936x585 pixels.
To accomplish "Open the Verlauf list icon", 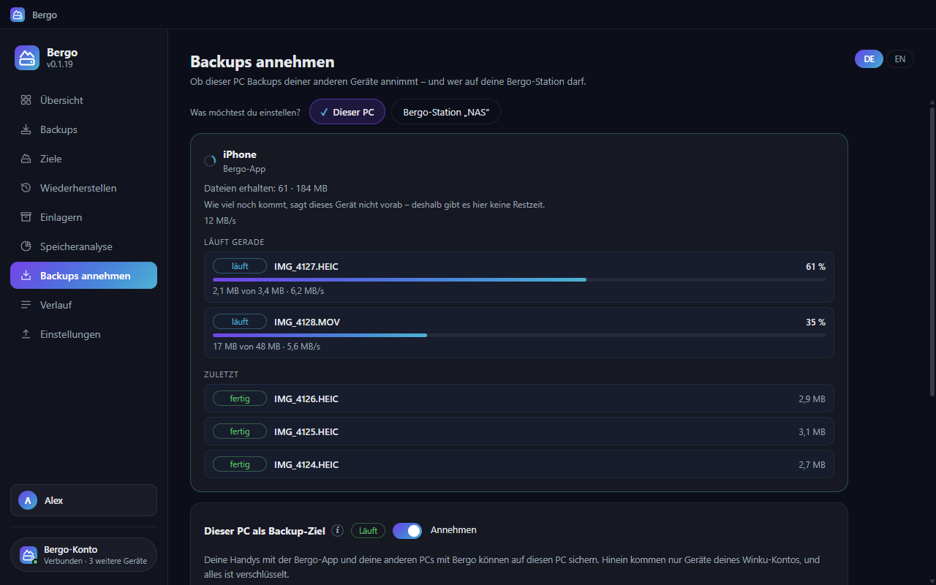I will coord(26,305).
